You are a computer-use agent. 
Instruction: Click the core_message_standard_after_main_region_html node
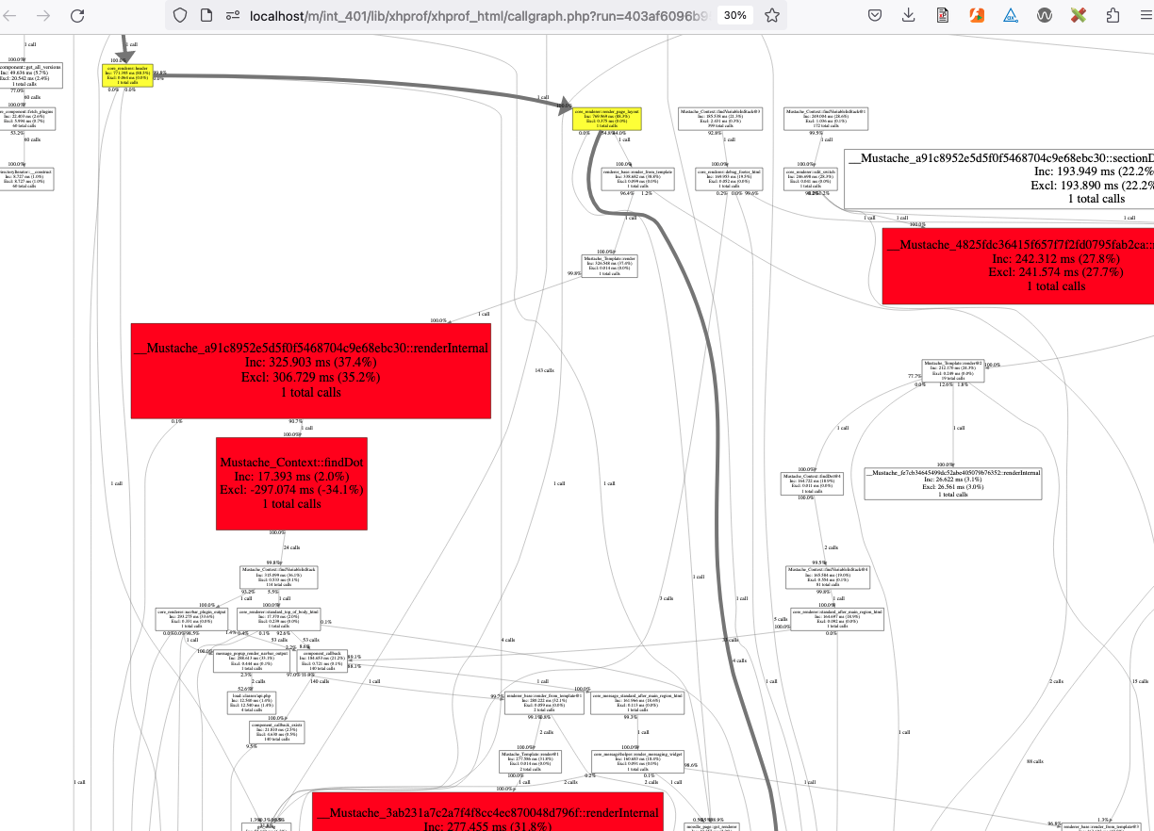[x=637, y=702]
